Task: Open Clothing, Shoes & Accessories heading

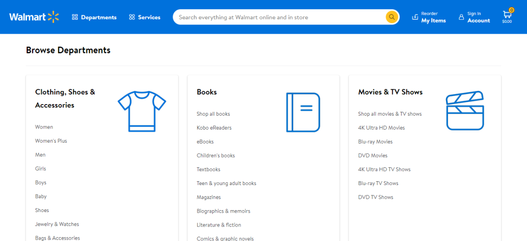Action: pyautogui.click(x=65, y=98)
